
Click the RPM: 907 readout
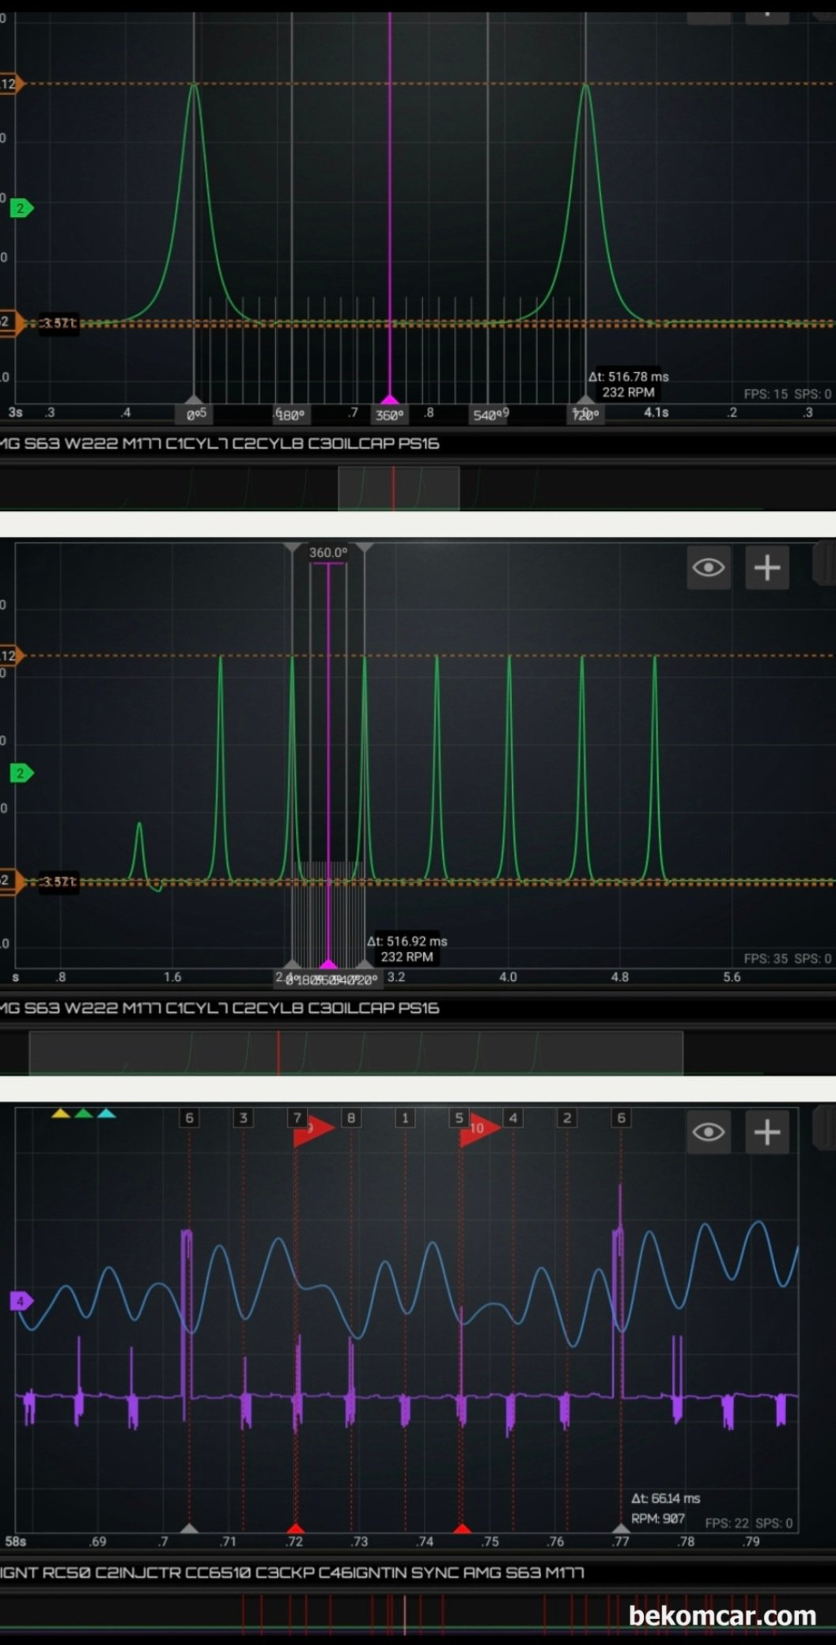658,1518
